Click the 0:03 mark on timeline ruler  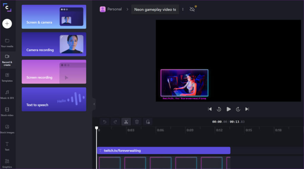point(131,130)
